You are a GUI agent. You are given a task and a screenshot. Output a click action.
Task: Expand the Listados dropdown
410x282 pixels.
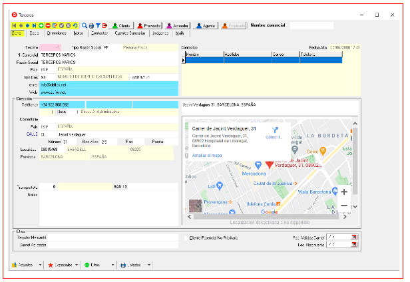tap(148, 265)
